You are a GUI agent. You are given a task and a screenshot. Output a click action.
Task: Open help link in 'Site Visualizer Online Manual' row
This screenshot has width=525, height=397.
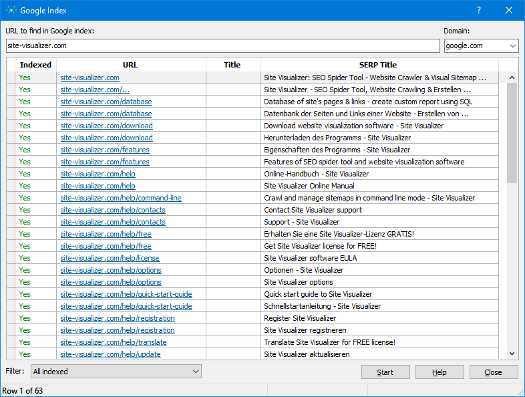[x=98, y=186]
